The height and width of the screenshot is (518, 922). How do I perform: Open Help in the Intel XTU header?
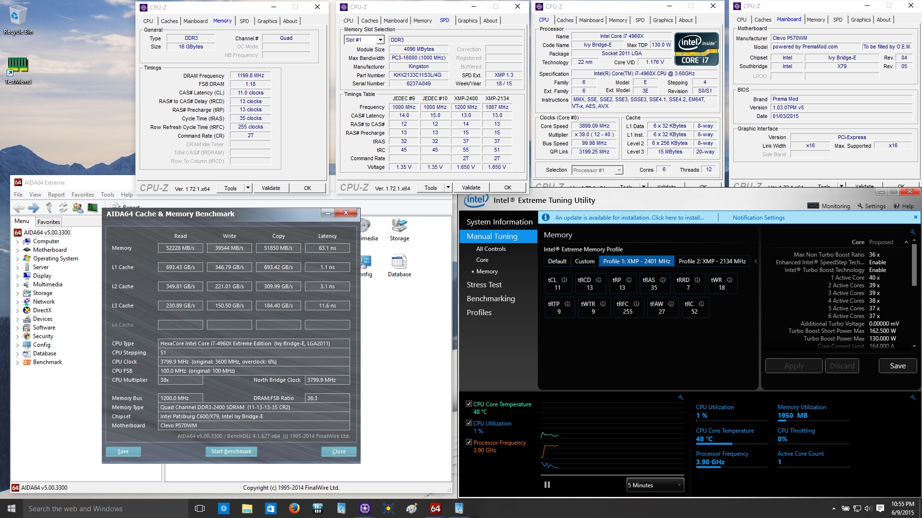tap(903, 206)
